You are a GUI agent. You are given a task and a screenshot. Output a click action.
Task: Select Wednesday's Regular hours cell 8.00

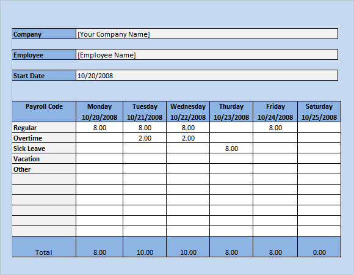tap(188, 128)
